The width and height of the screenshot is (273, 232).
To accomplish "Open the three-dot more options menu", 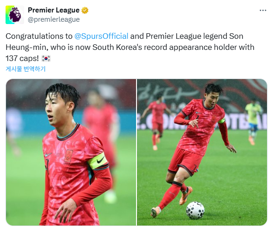I will click(x=263, y=11).
